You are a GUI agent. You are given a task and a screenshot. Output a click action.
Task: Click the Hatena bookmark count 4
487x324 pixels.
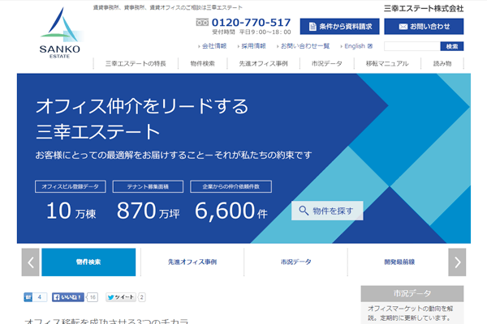click(40, 297)
